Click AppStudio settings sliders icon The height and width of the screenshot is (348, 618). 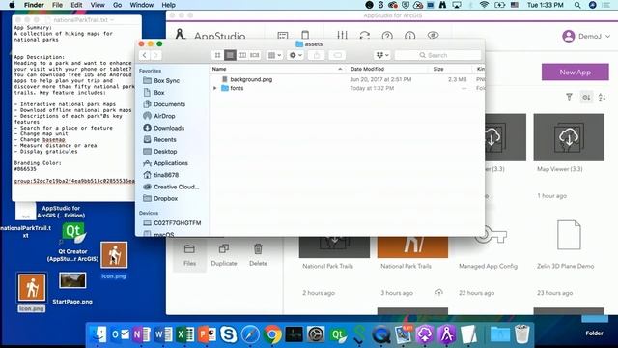tap(342, 36)
